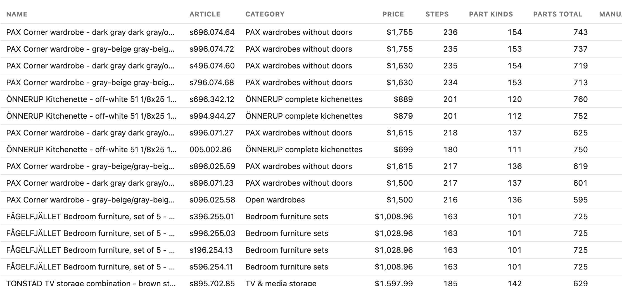622x286 pixels.
Task: Sort the table by the NAME column header
Action: coord(17,14)
